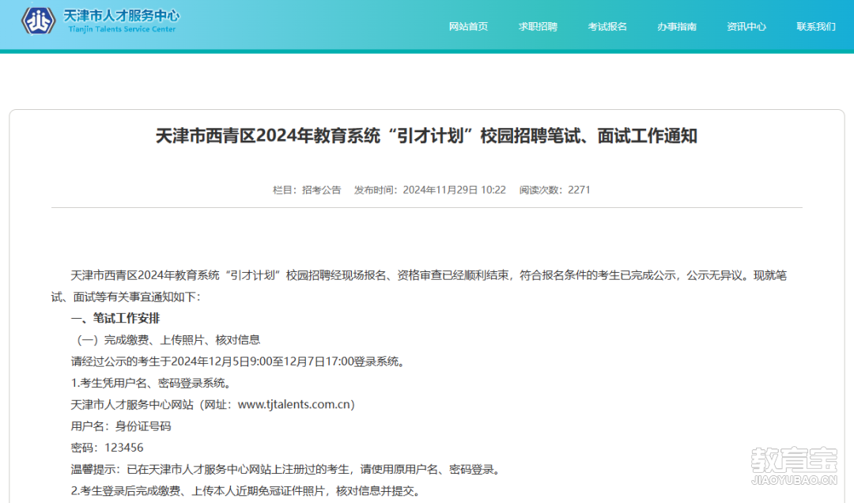The image size is (854, 503).
Task: Open the 办事指南 menu item
Action: coord(676,27)
